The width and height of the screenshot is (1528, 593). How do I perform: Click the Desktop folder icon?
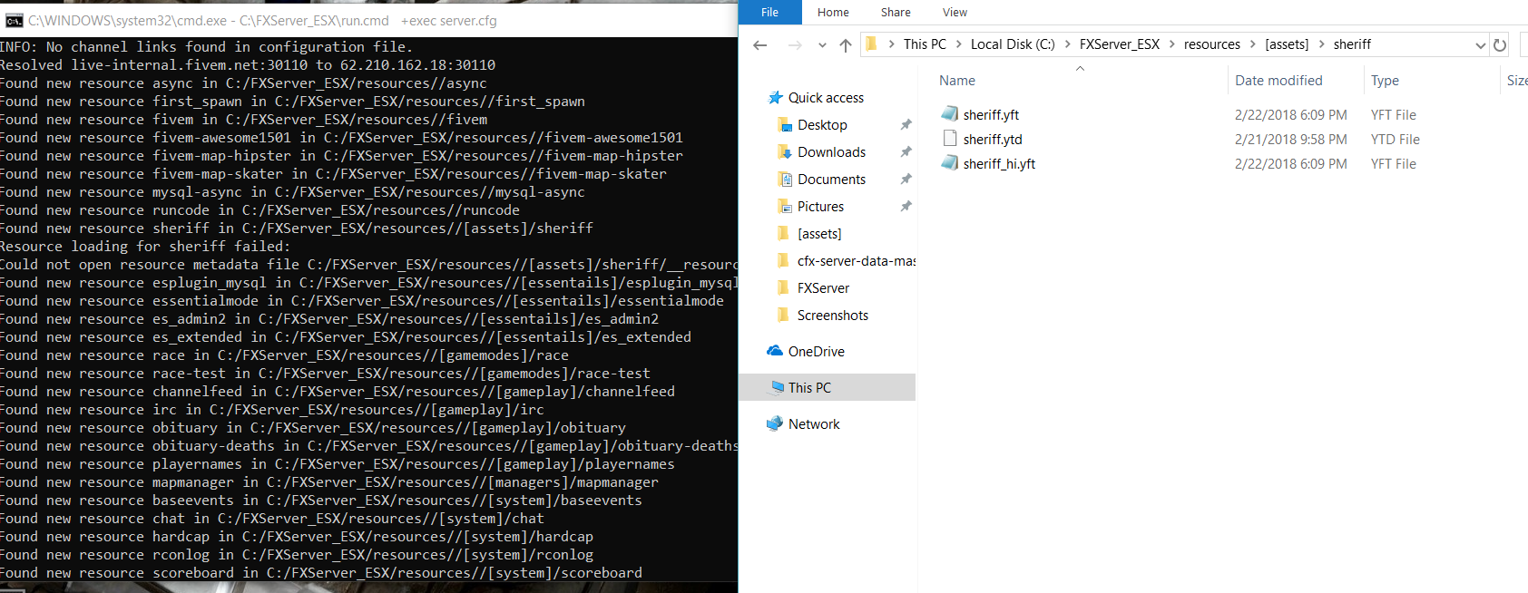[x=785, y=124]
